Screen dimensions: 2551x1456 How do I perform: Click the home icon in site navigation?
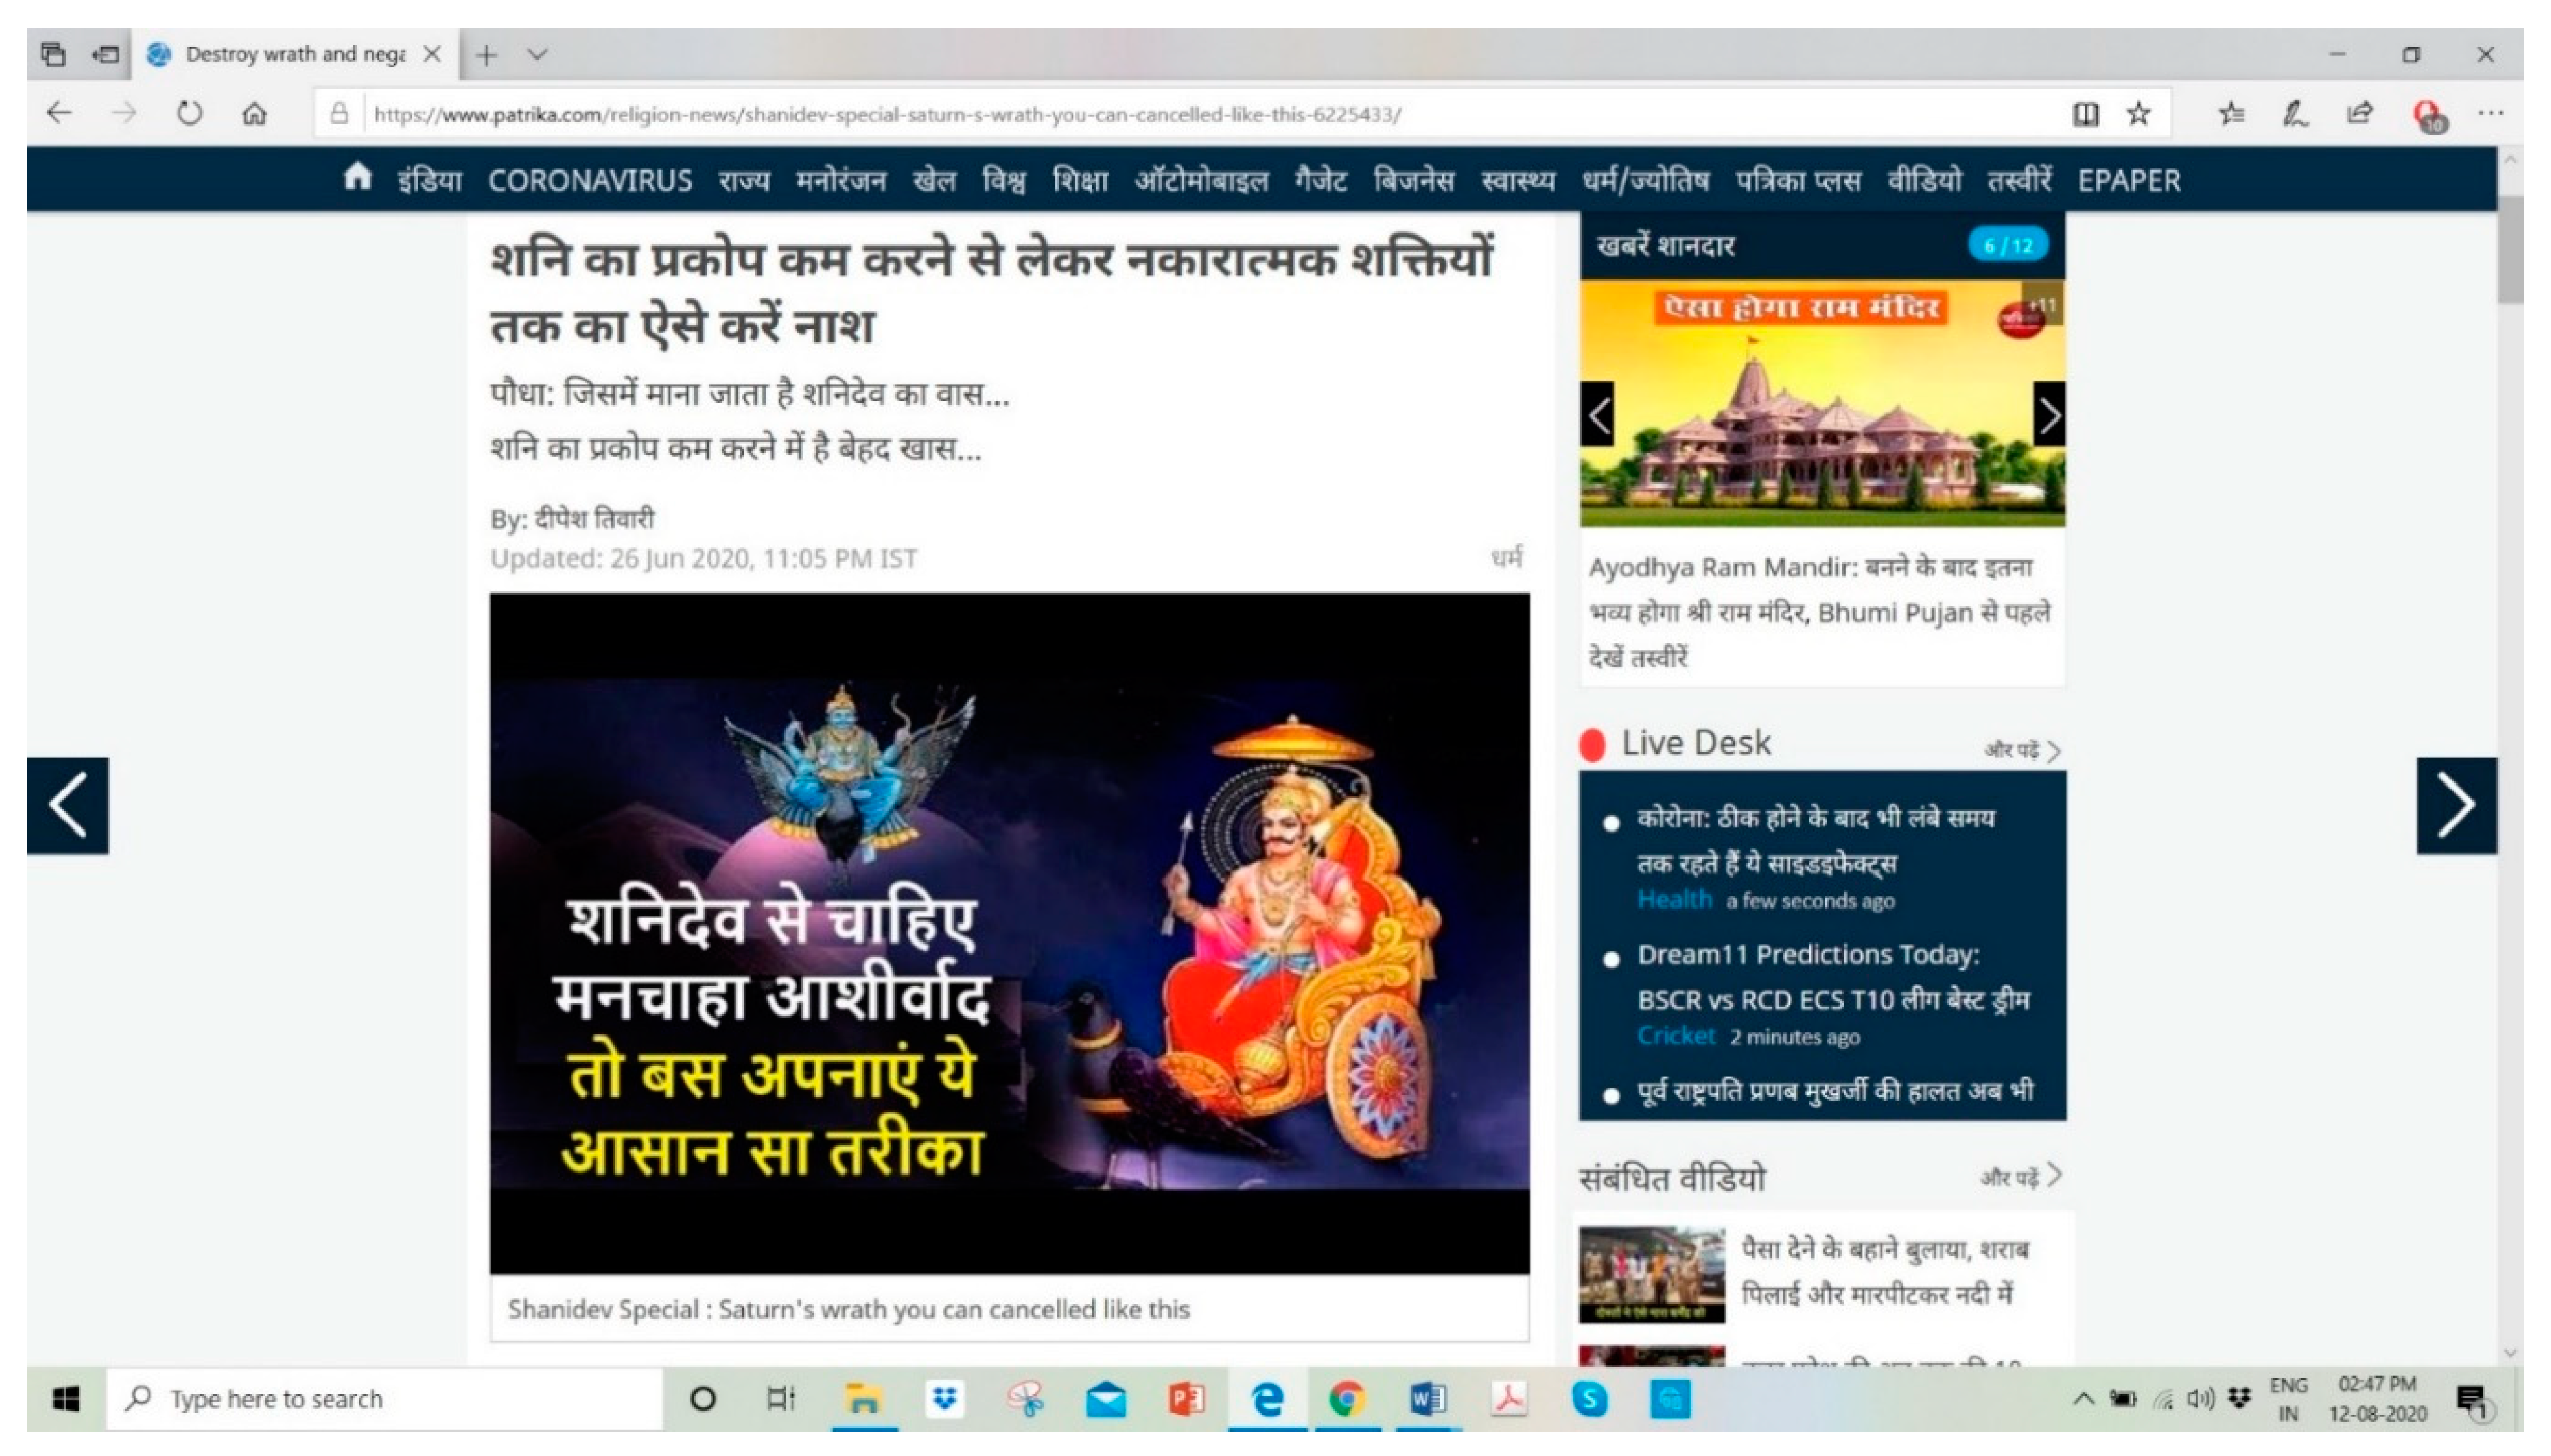(357, 178)
